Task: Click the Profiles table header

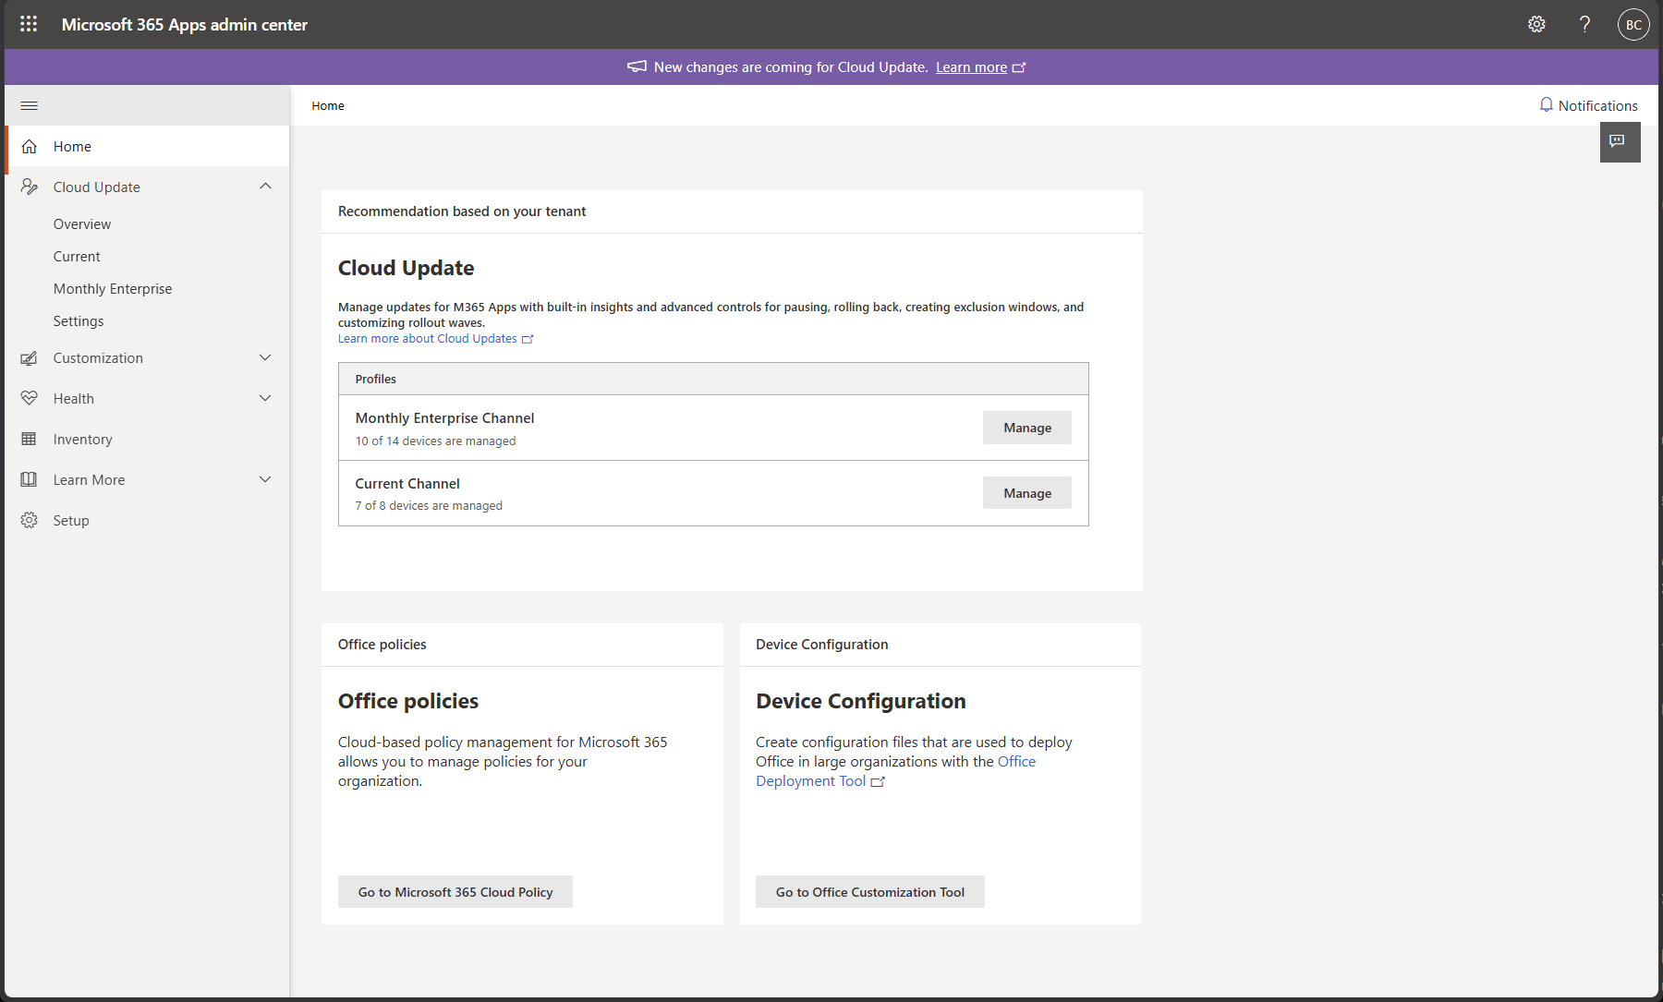Action: click(713, 380)
